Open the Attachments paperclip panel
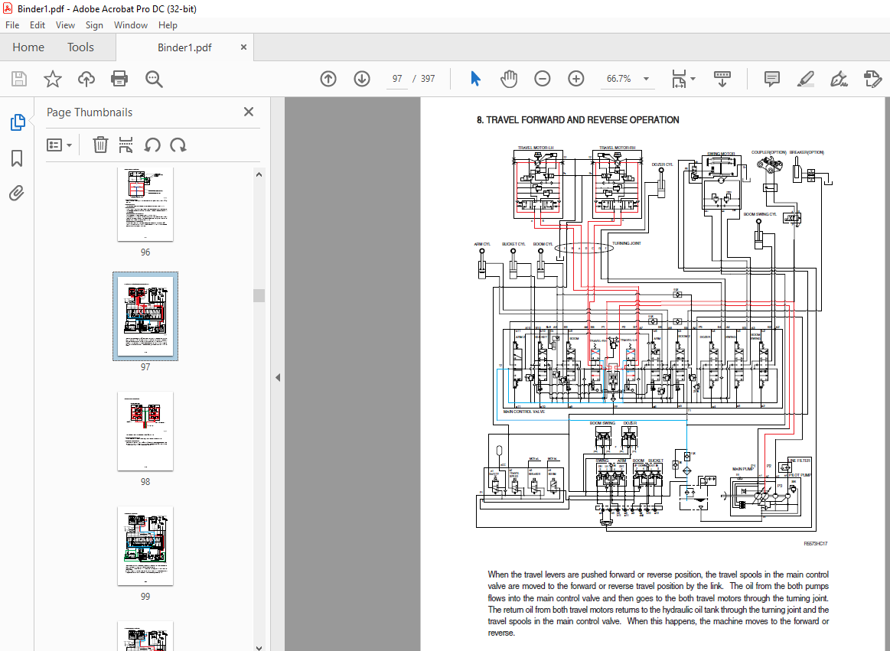 click(17, 194)
